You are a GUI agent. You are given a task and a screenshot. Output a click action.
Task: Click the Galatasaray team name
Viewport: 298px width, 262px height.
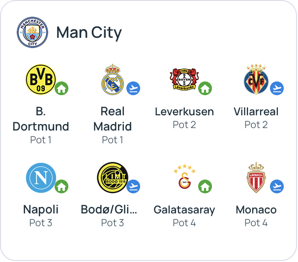tap(184, 210)
